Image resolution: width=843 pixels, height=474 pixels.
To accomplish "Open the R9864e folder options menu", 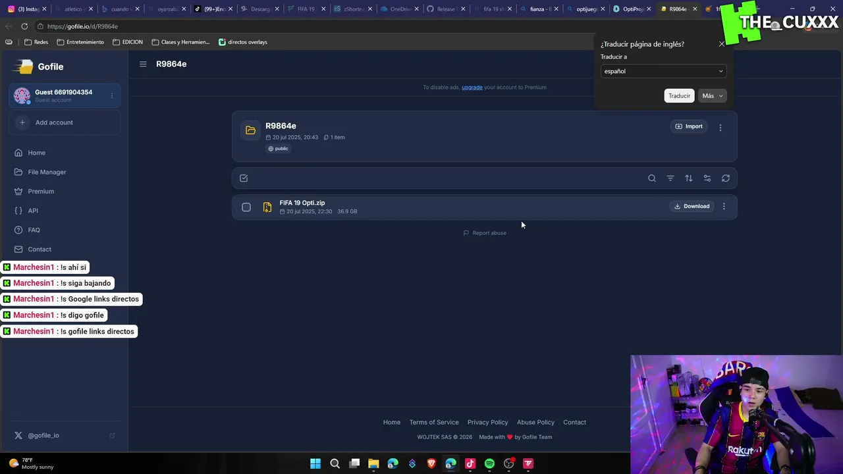I will (721, 128).
